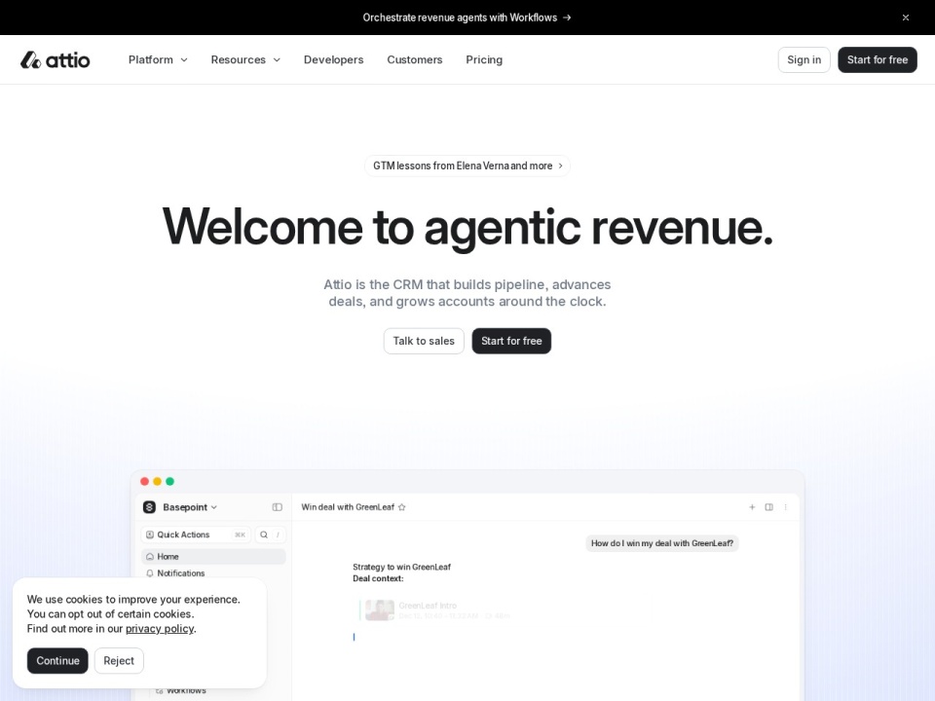Open the three-dot menu in chat header
The width and height of the screenshot is (935, 701).
coord(785,507)
